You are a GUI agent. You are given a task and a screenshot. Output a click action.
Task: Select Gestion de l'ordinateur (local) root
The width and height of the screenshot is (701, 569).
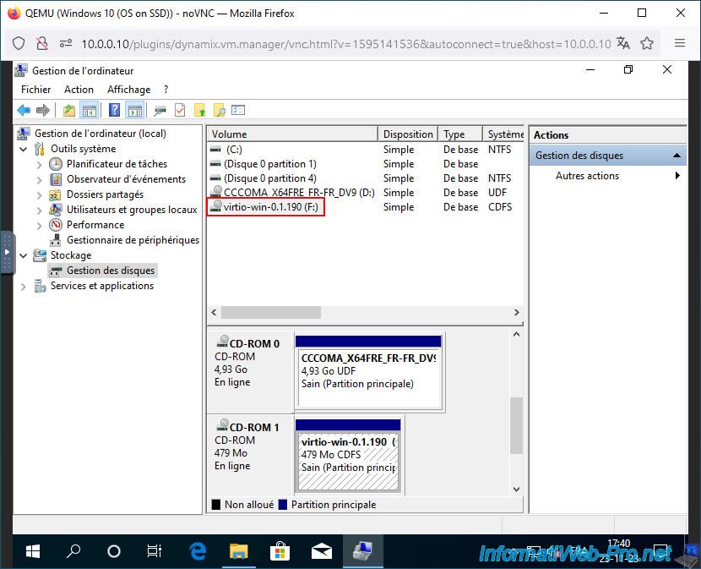point(101,134)
